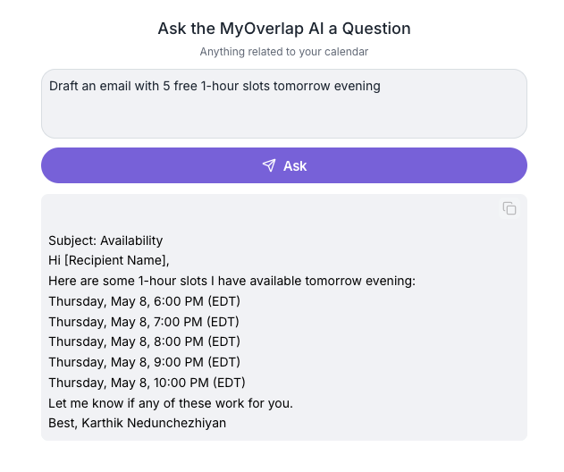Select the 6:00 PM (EDT) slot line
Image resolution: width=564 pixels, height=472 pixels.
(144, 301)
